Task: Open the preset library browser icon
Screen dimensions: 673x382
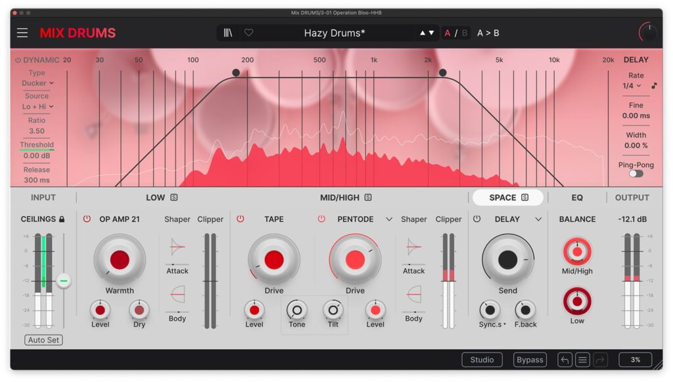Action: (228, 33)
